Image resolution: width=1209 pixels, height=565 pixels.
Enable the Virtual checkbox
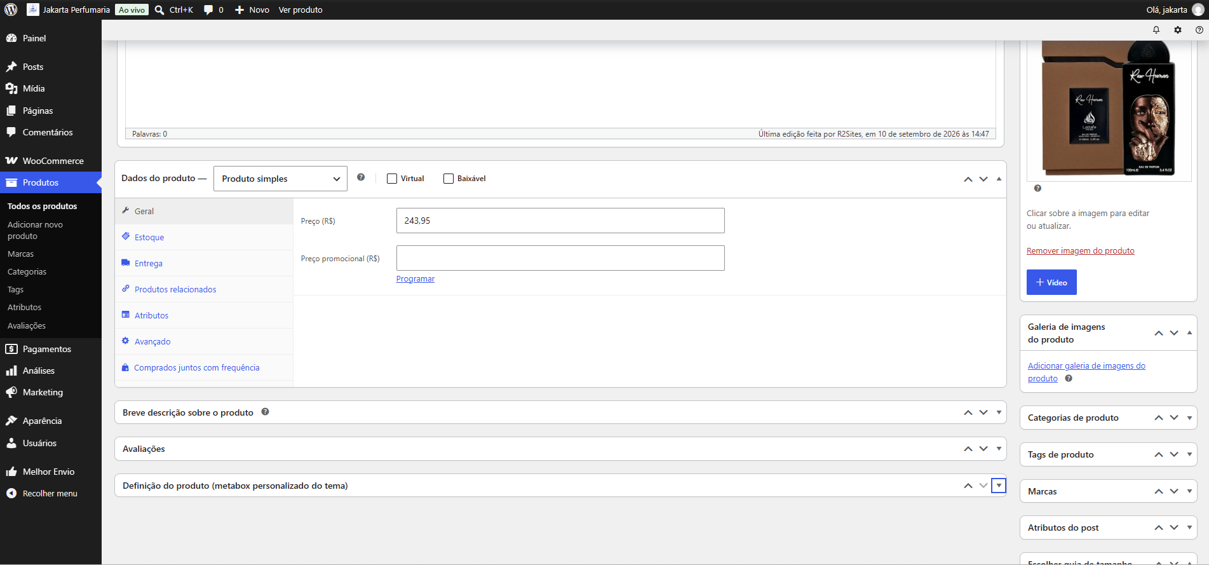[392, 179]
